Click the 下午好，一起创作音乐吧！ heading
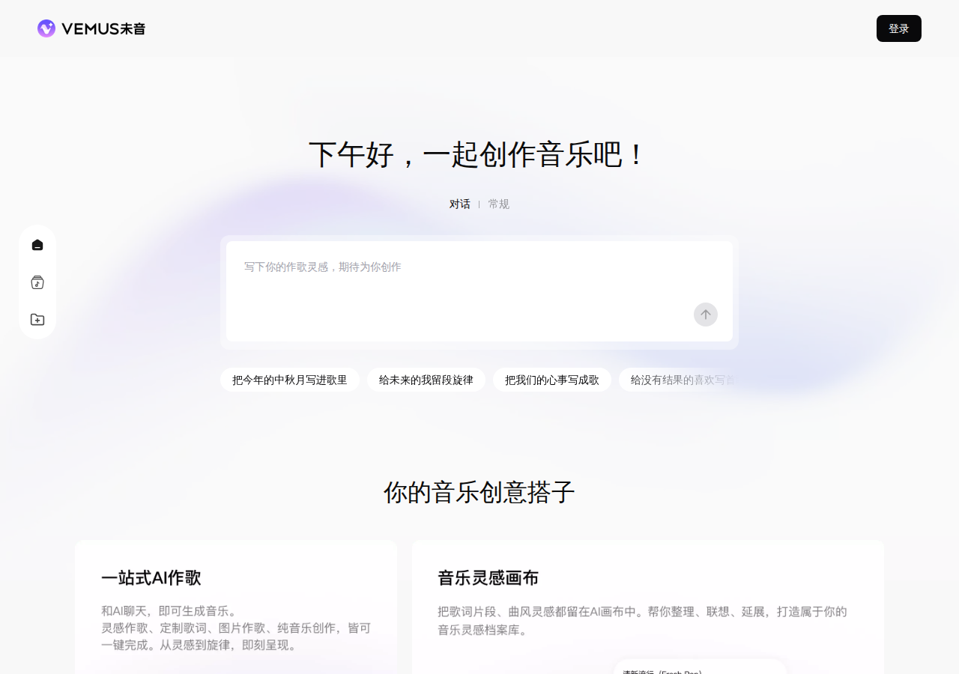This screenshot has height=674, width=959. [479, 154]
